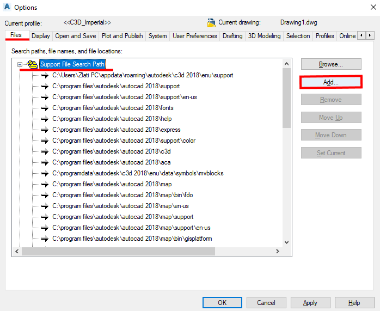The image size is (380, 311).
Task: Click arrow icon beside map\bin\fdo path
Action: point(45,196)
